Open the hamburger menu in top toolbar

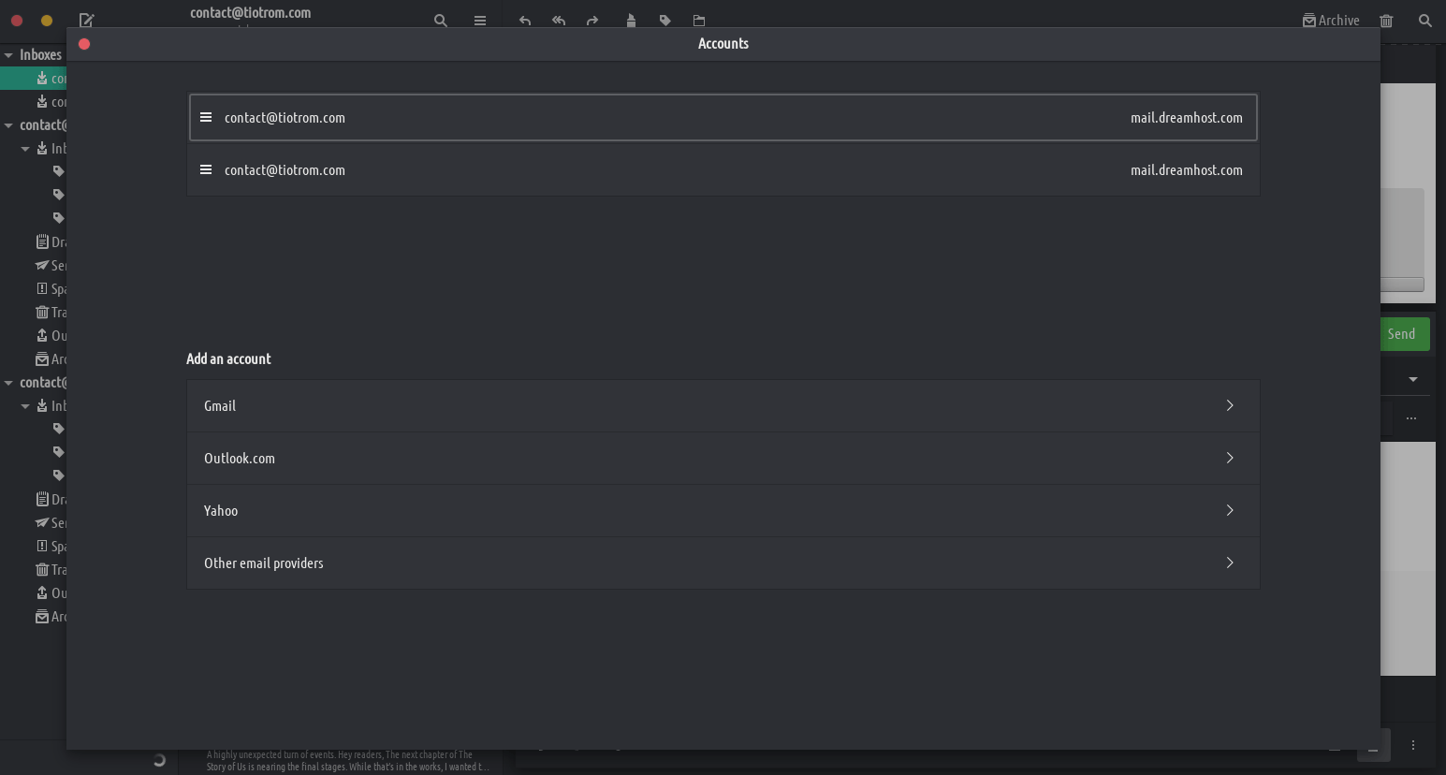click(x=480, y=21)
